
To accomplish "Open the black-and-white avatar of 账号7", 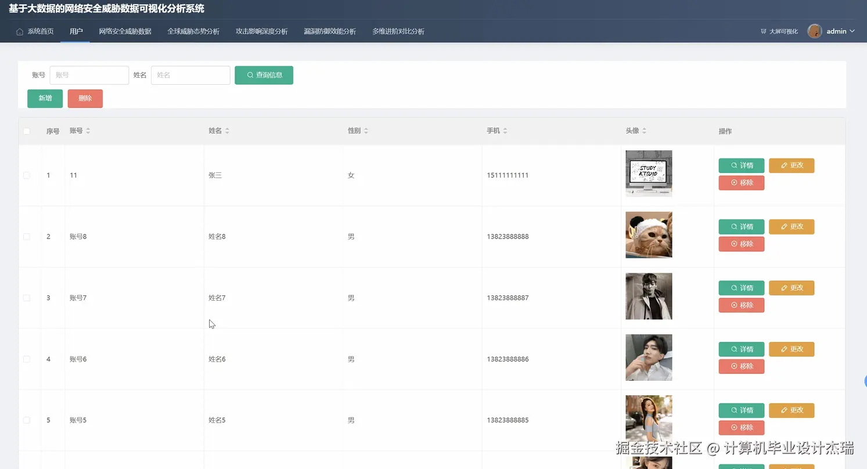I will tap(649, 296).
